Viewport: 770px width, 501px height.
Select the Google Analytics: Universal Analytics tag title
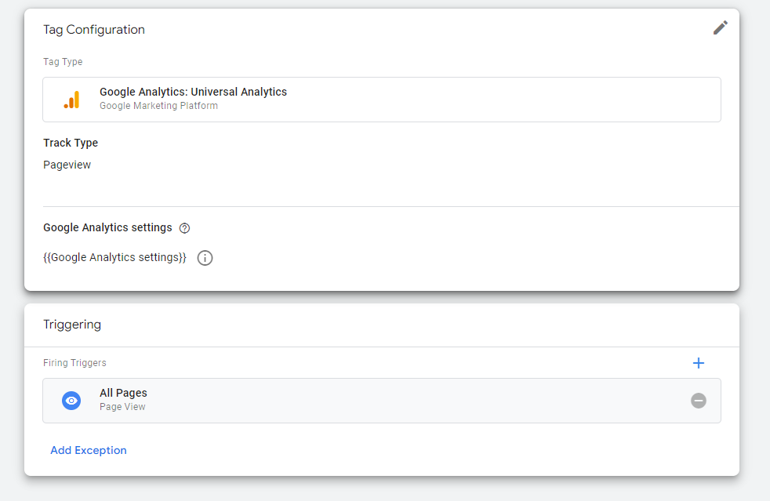tap(193, 92)
